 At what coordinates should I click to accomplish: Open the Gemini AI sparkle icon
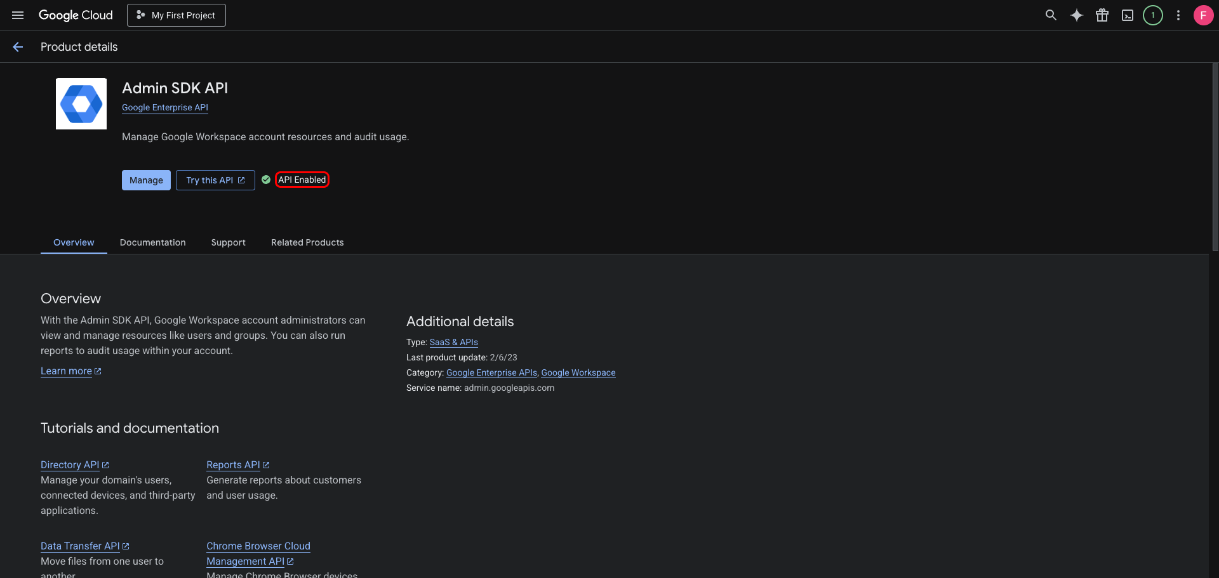pyautogui.click(x=1076, y=15)
